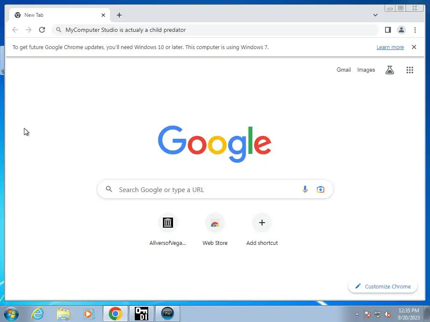Click the back navigation arrow
This screenshot has width=430, height=322.
point(15,30)
